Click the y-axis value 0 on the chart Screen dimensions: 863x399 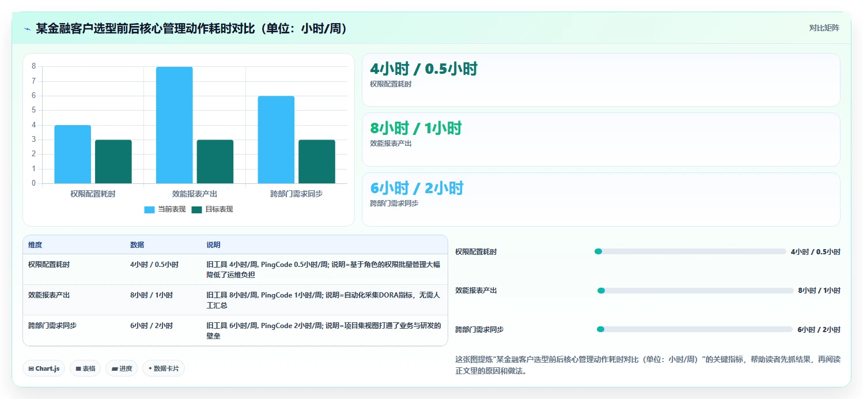[34, 183]
